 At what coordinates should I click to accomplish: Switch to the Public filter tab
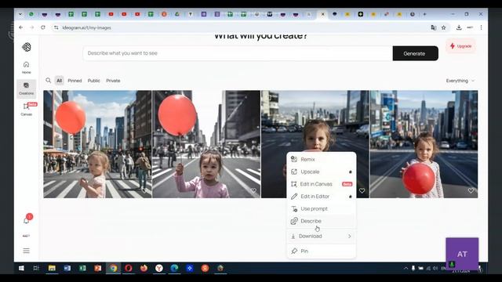[x=94, y=81]
